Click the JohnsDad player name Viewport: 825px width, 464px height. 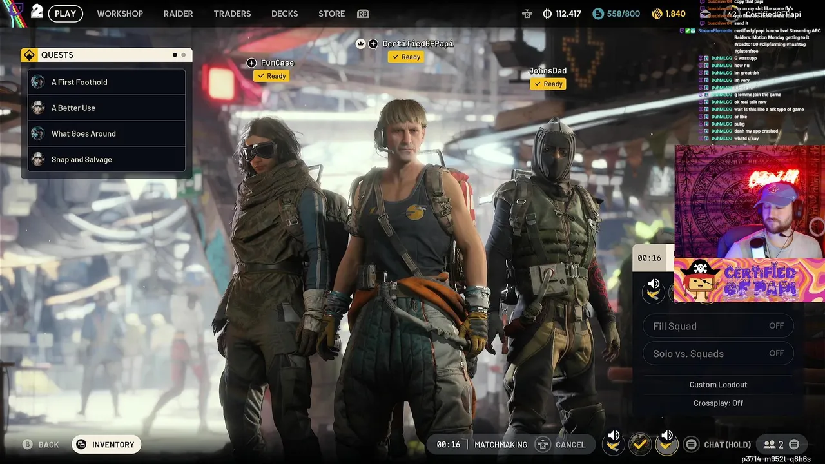[548, 71]
